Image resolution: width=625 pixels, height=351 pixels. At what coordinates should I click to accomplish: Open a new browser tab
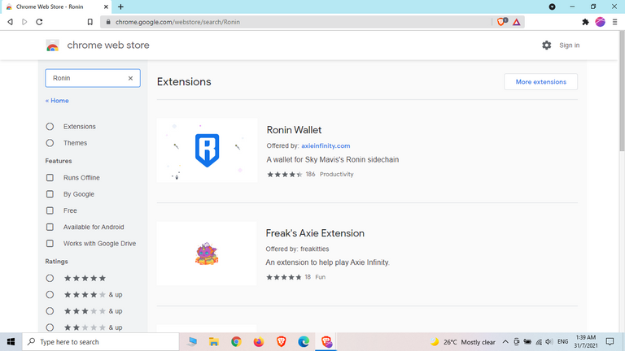click(x=120, y=6)
